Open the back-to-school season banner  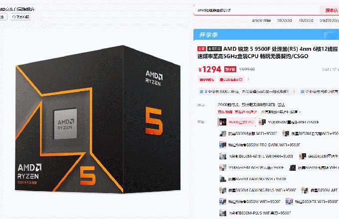(266, 35)
